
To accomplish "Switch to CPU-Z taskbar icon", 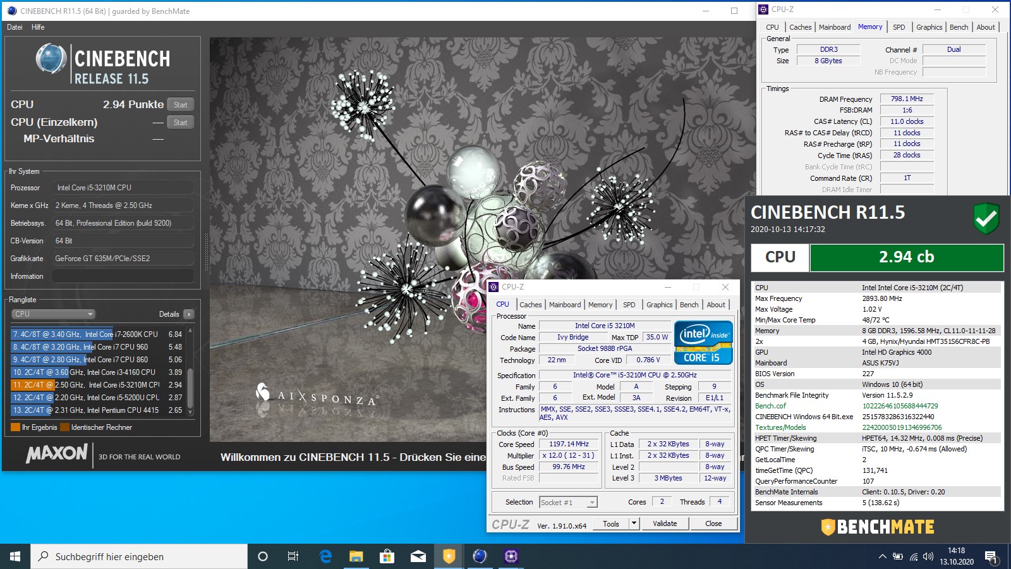I will pos(511,556).
